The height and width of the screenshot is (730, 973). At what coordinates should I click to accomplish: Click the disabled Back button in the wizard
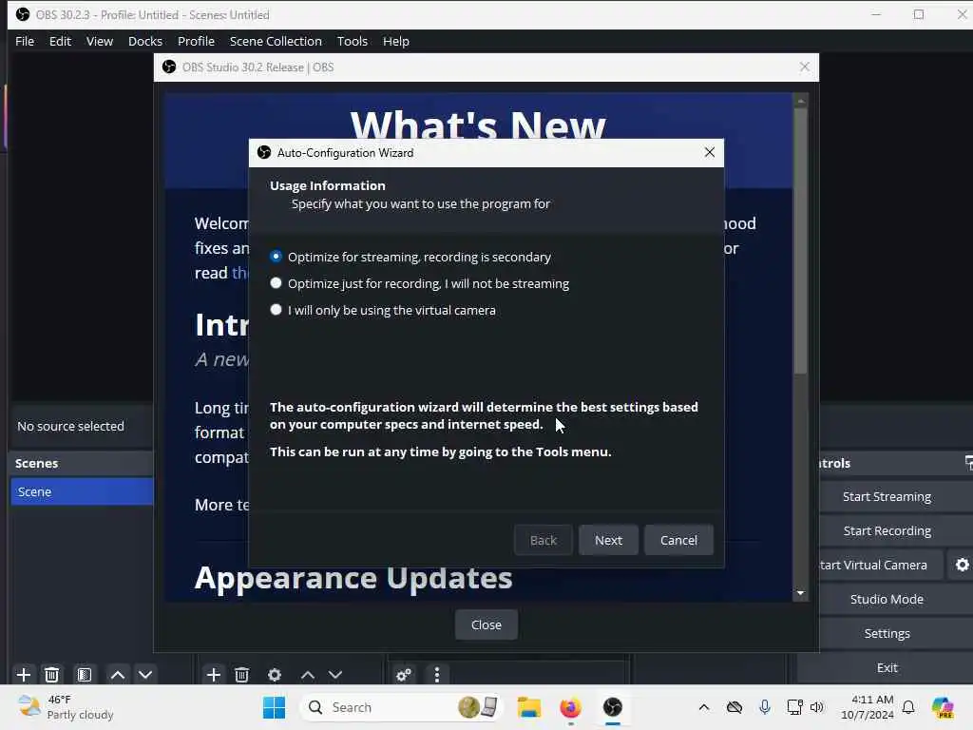543,540
